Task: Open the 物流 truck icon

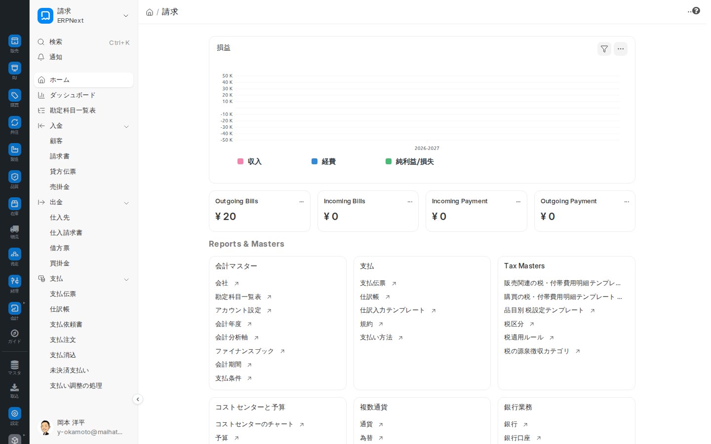Action: [x=14, y=229]
